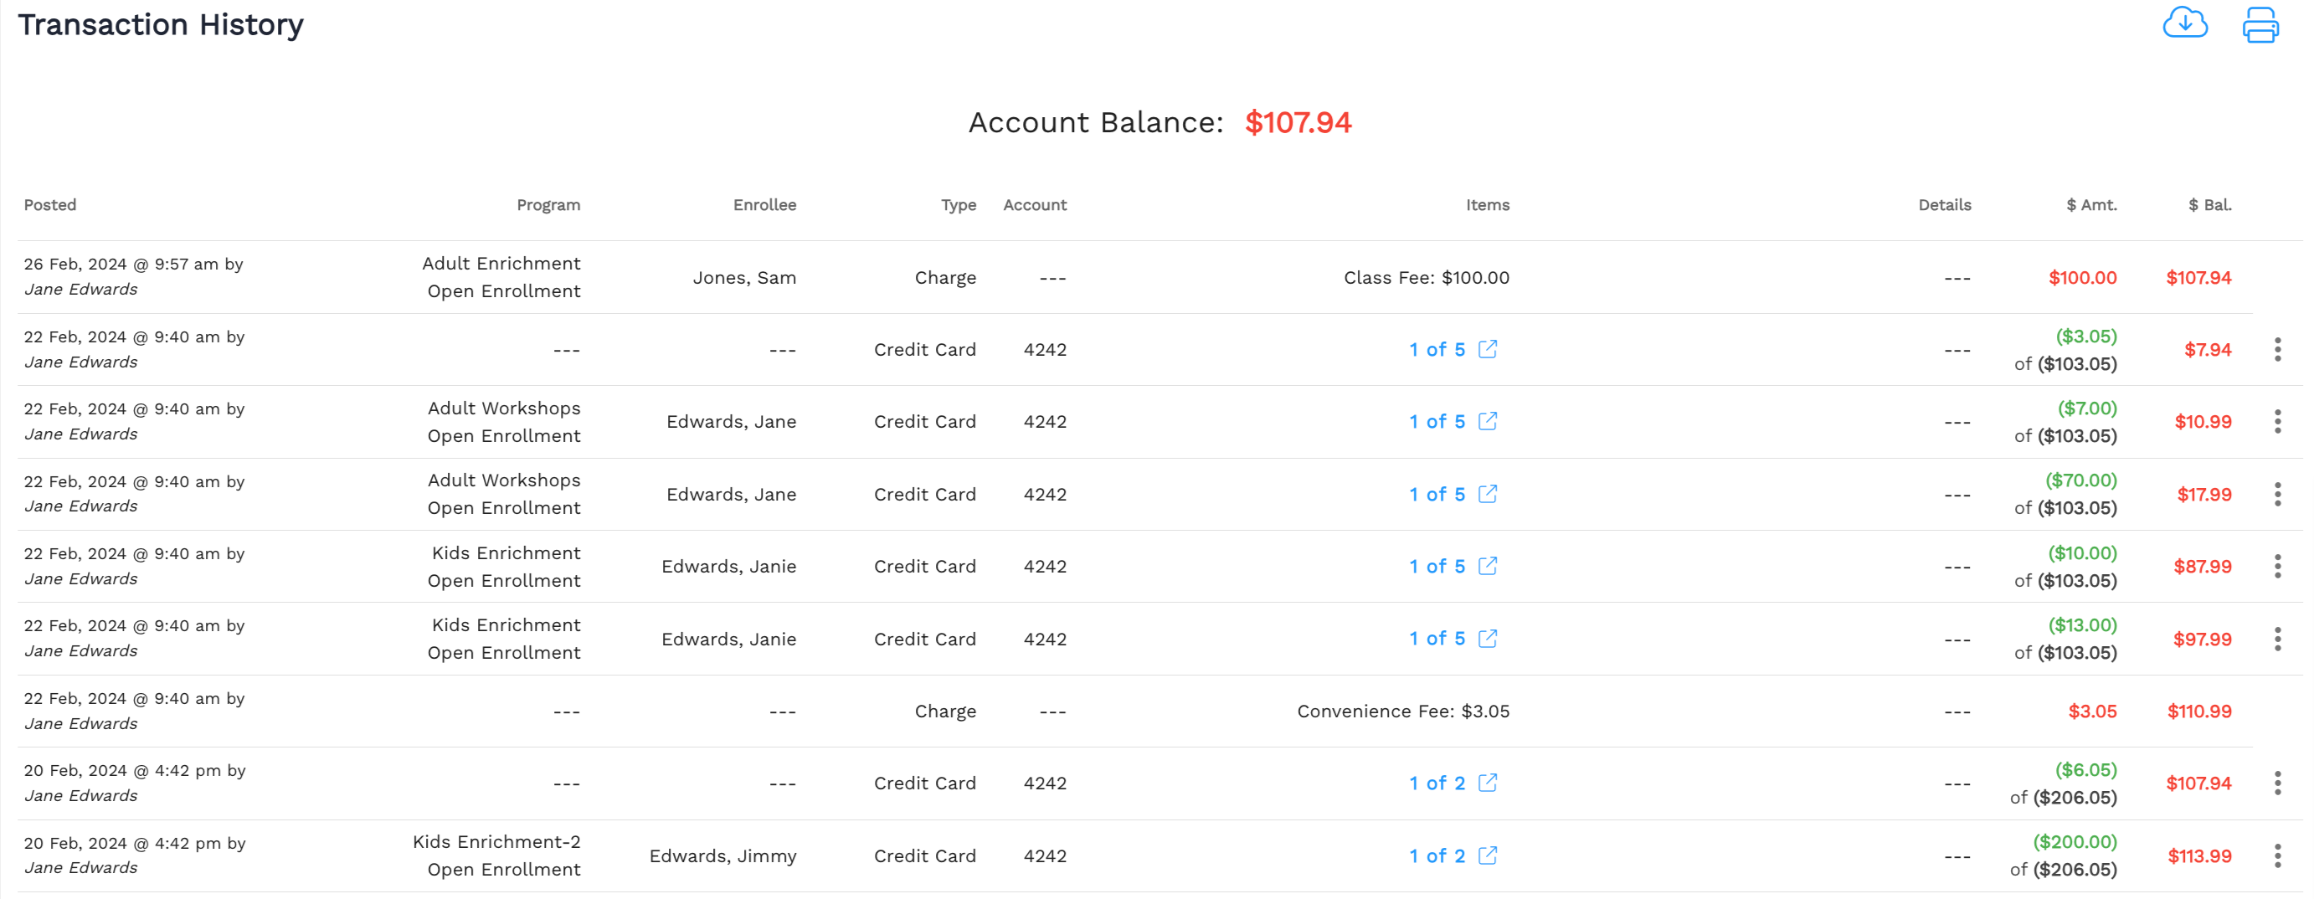Click the Transaction History heading
Image resolution: width=2314 pixels, height=899 pixels.
tap(161, 24)
